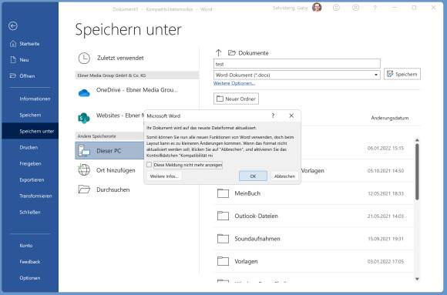447x295 pixels.
Task: Select Speichern unter in the sidebar
Action: pyautogui.click(x=30, y=131)
